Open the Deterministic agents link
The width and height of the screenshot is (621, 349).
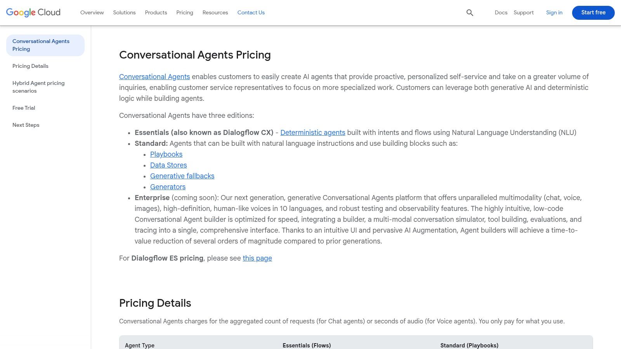[x=313, y=133]
